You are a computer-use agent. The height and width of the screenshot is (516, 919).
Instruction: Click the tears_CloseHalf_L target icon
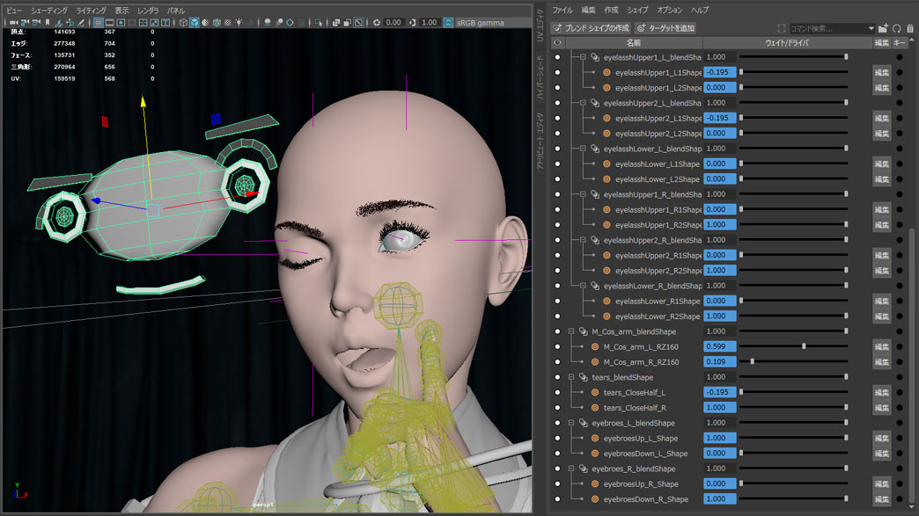(x=595, y=393)
